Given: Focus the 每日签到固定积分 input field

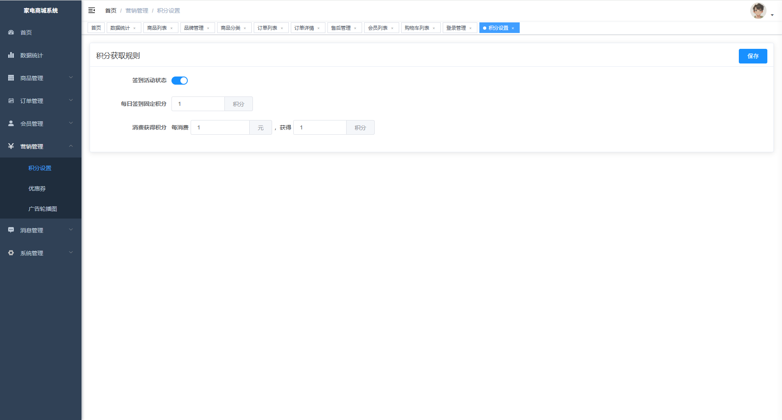Looking at the screenshot, I should click(x=198, y=104).
